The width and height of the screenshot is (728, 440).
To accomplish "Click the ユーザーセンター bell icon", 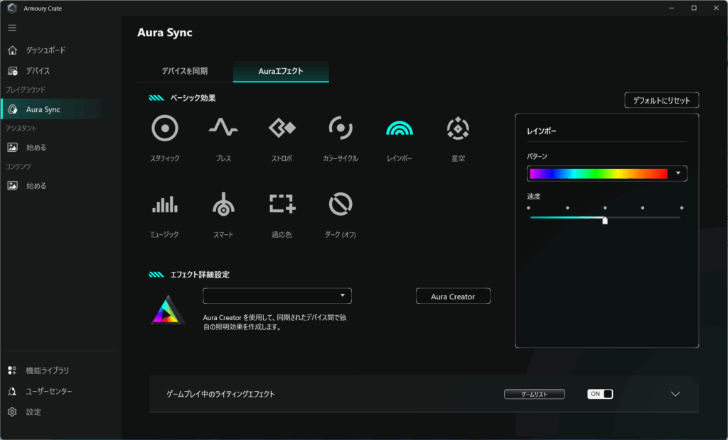I will click(x=13, y=391).
